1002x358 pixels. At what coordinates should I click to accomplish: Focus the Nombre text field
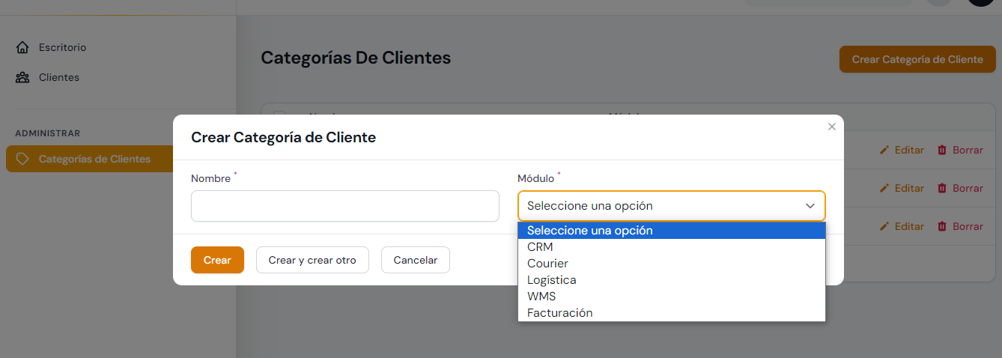[x=344, y=206]
